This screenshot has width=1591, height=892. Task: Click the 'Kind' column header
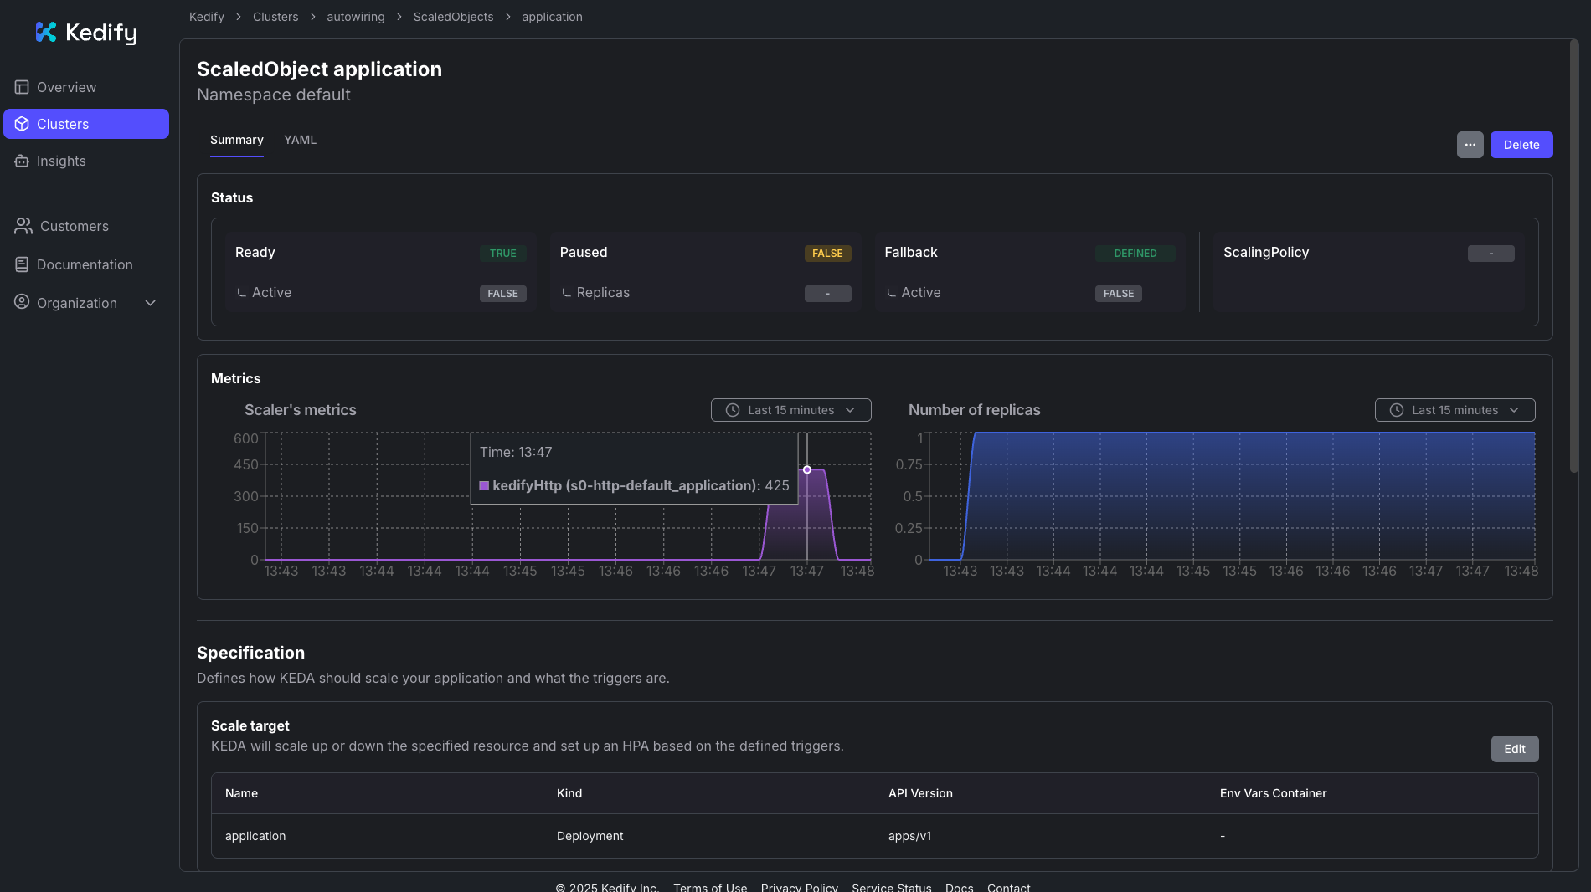point(569,793)
